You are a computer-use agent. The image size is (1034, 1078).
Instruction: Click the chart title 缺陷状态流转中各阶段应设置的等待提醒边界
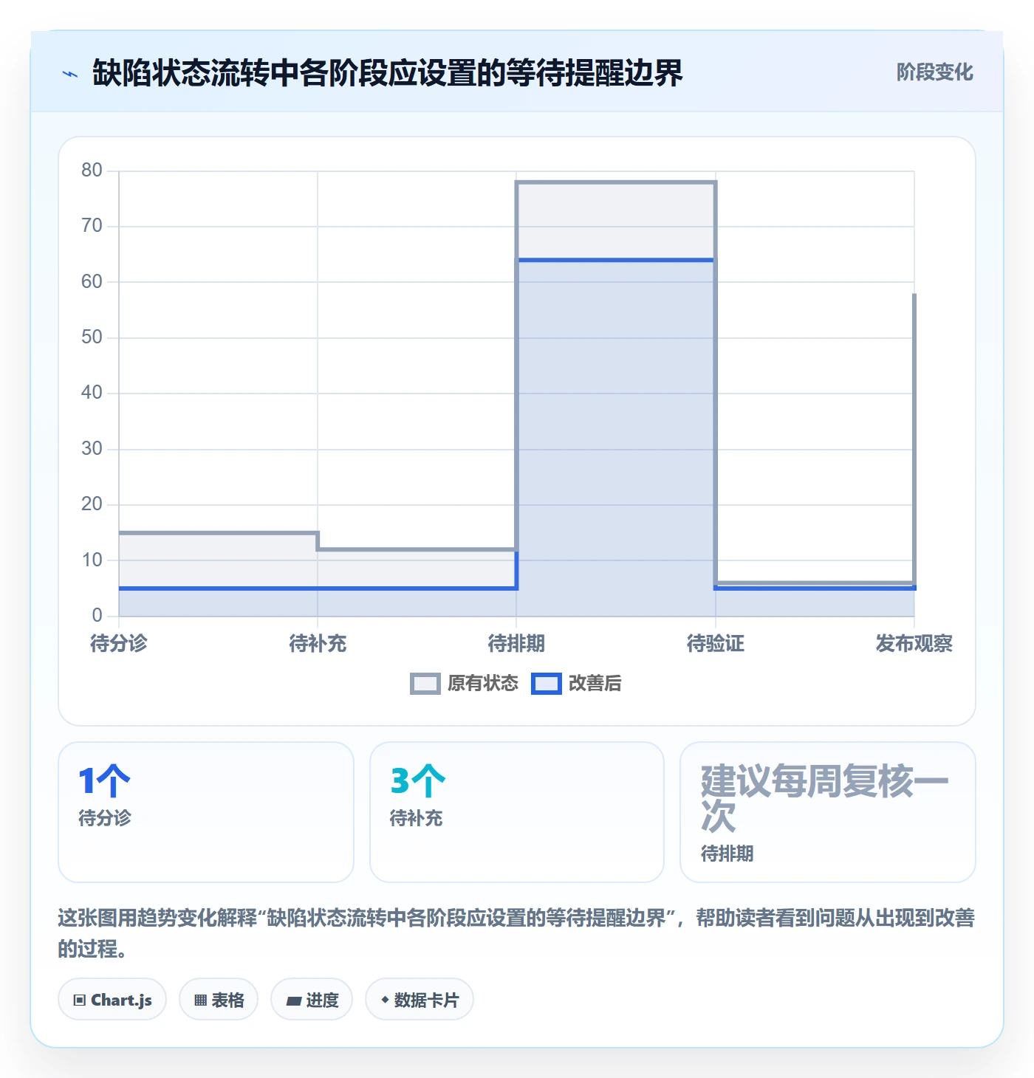387,73
